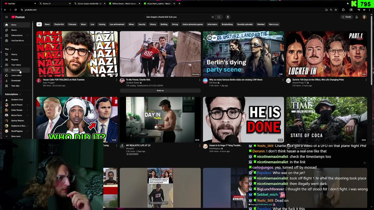The height and width of the screenshot is (210, 374).
Task: Open Gerbert's Void subscription channel
Action: point(17,99)
